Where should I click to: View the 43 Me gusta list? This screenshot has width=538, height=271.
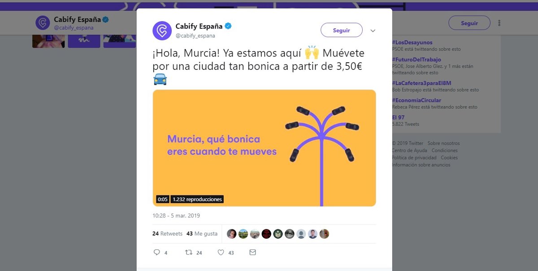coord(202,234)
